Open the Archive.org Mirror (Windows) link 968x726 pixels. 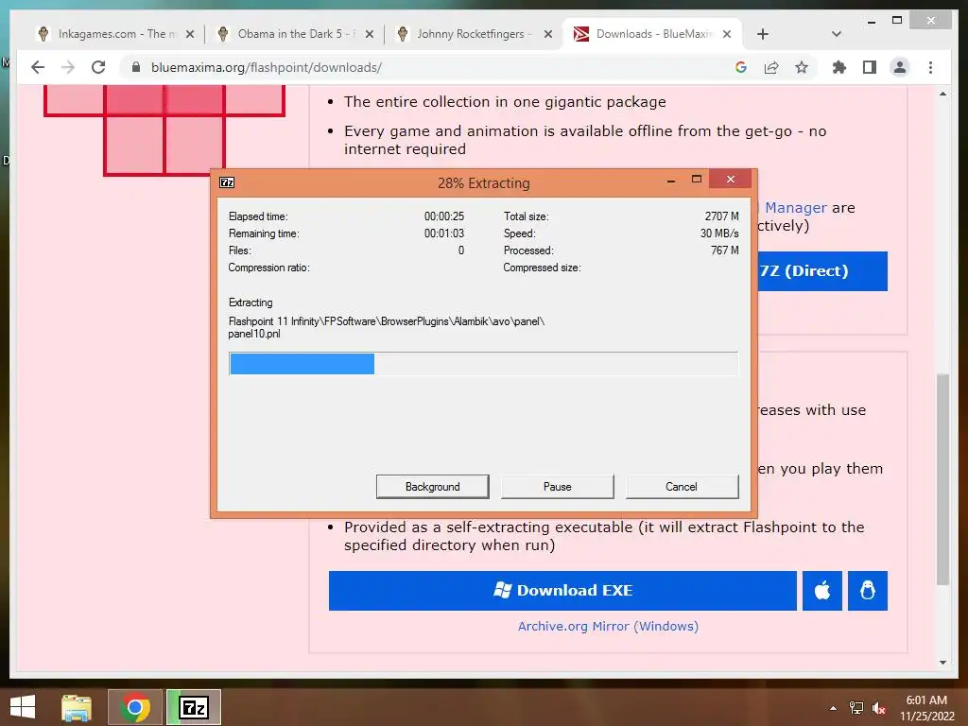tap(608, 626)
